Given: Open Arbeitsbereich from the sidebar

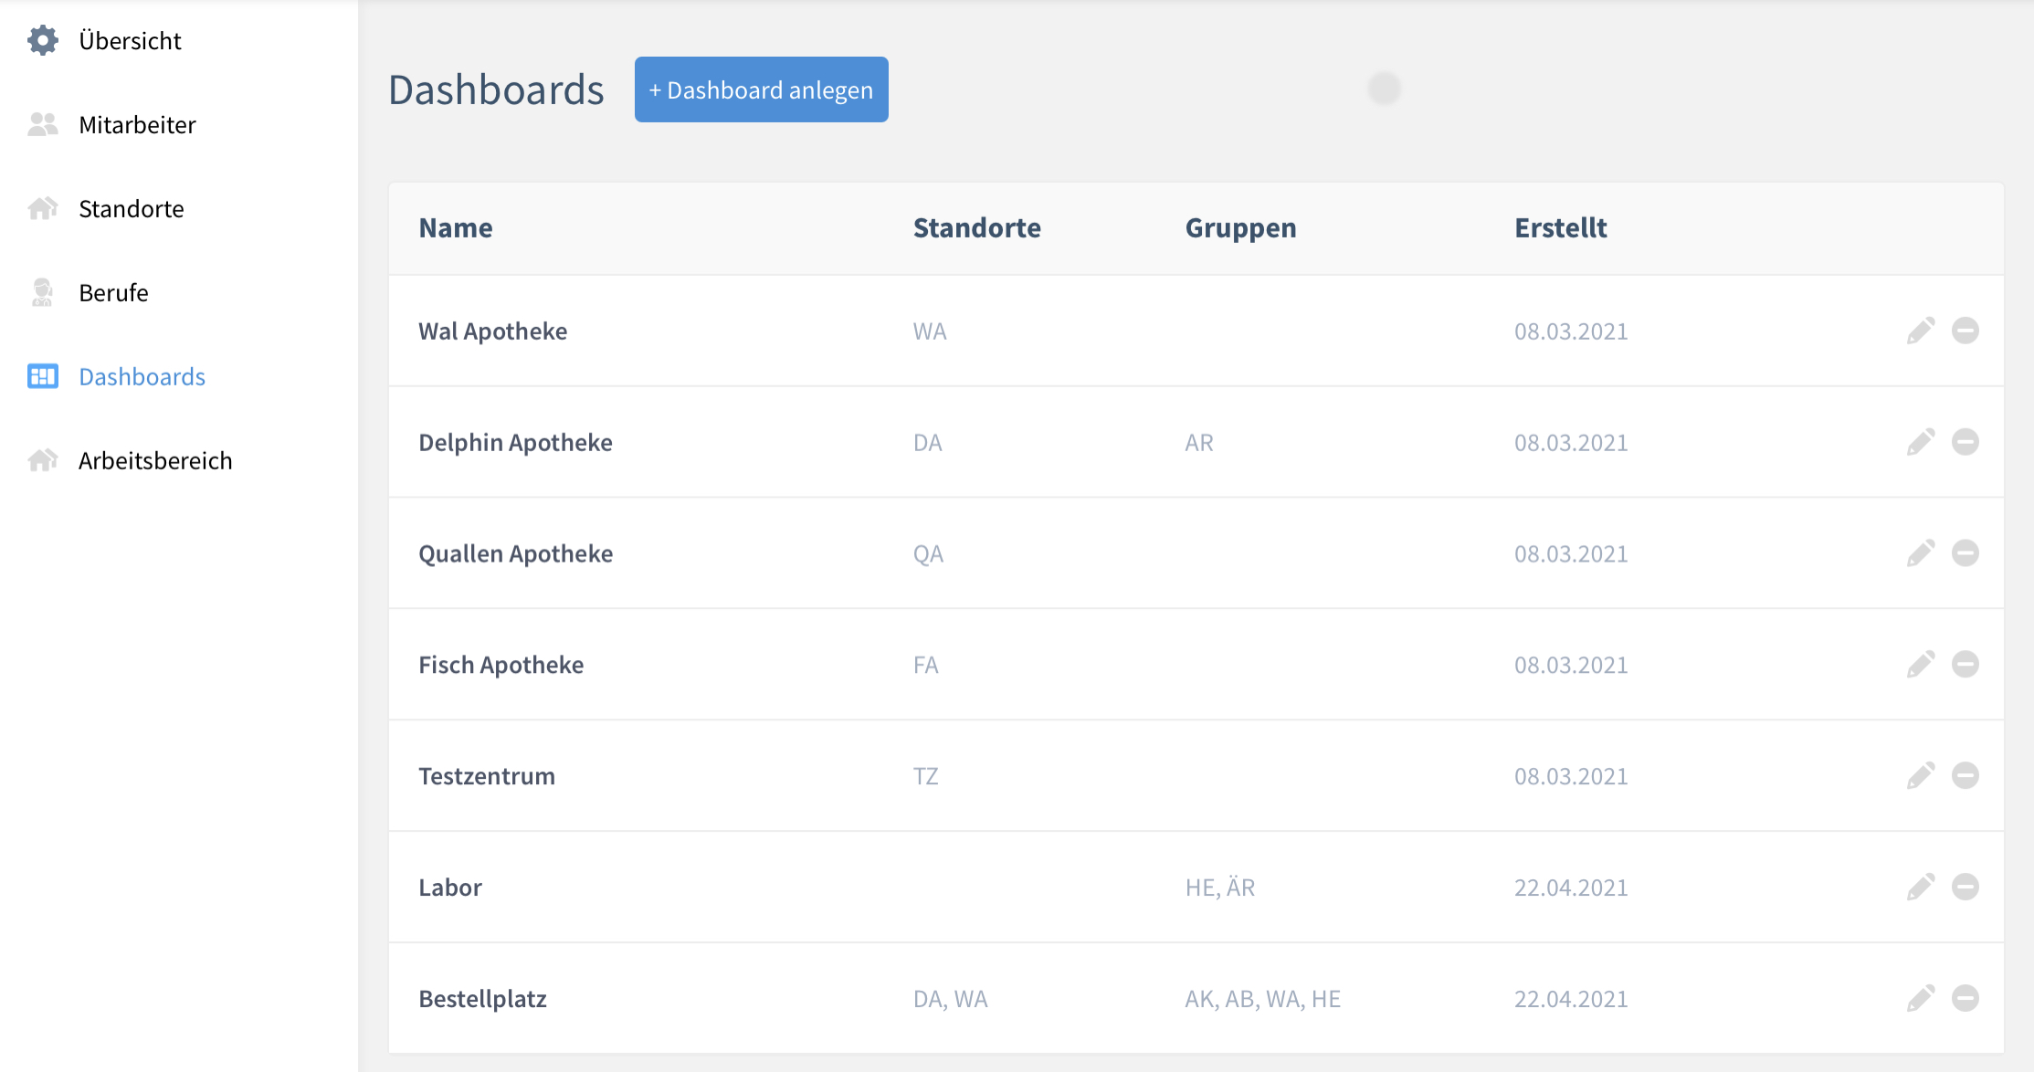Looking at the screenshot, I should pos(155,460).
